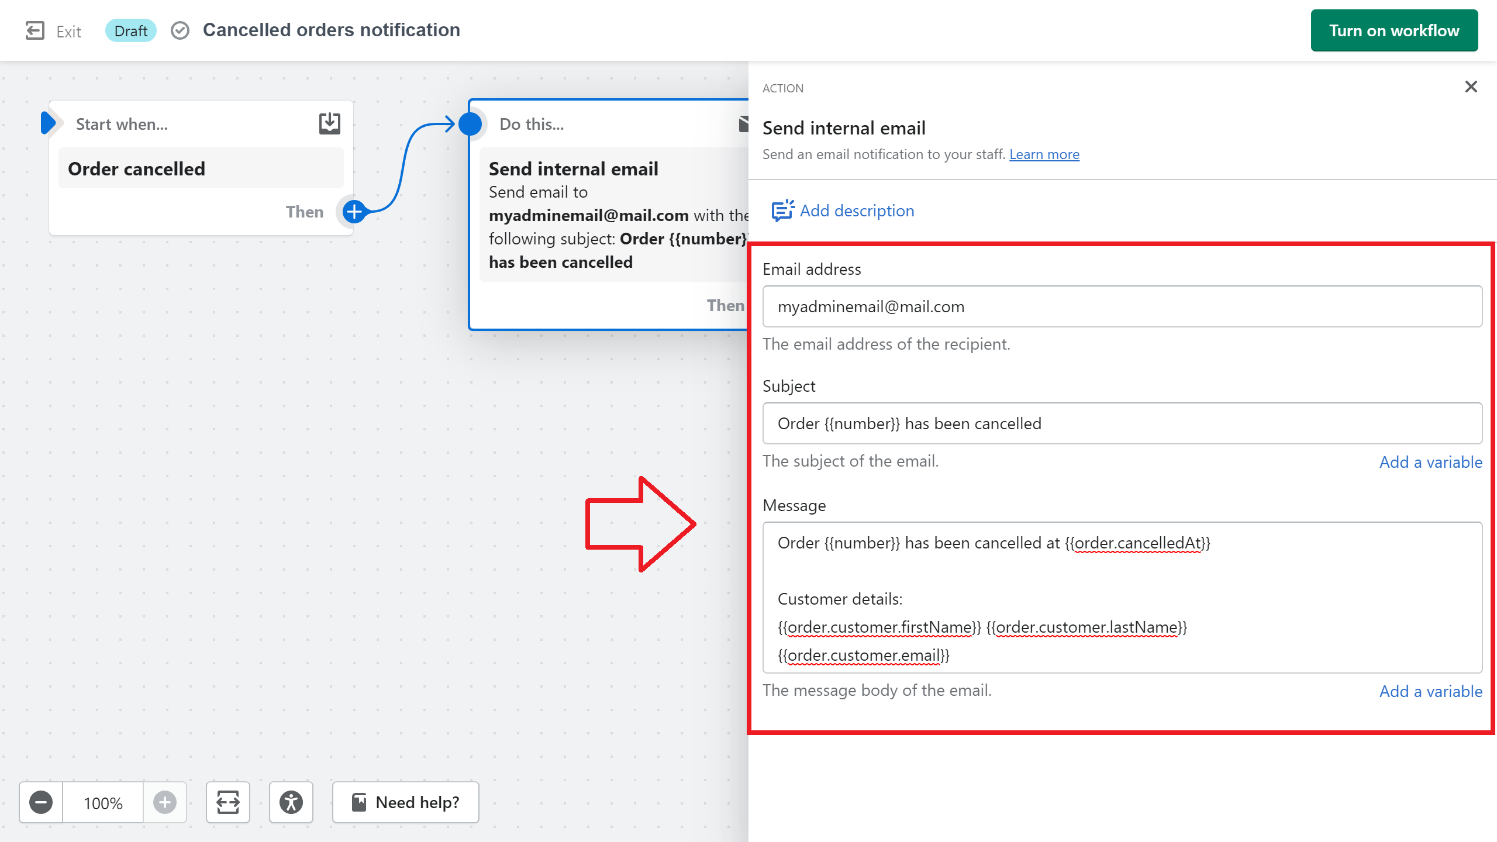Zoom out the canvas with the minus button
The height and width of the screenshot is (842, 1497).
click(x=41, y=802)
